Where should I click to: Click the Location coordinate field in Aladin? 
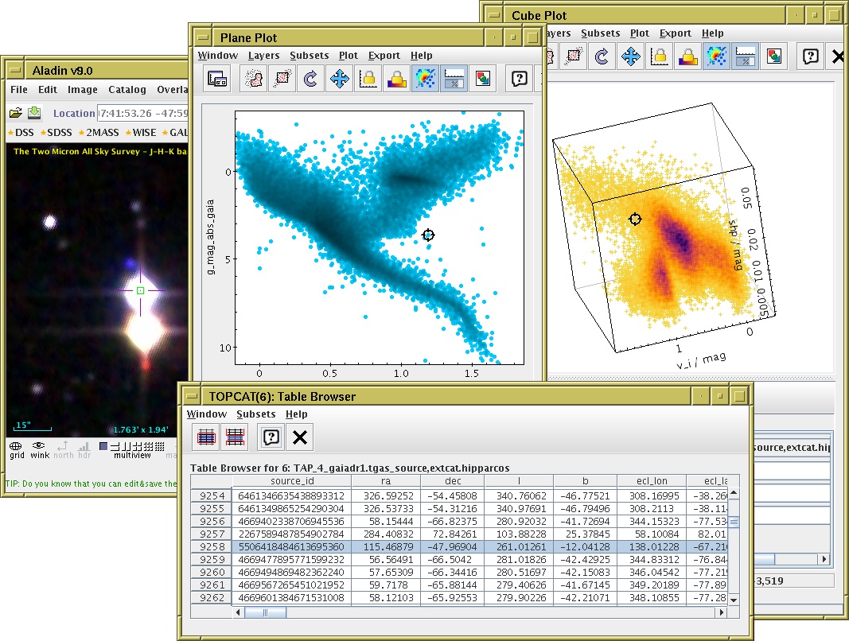tap(143, 113)
